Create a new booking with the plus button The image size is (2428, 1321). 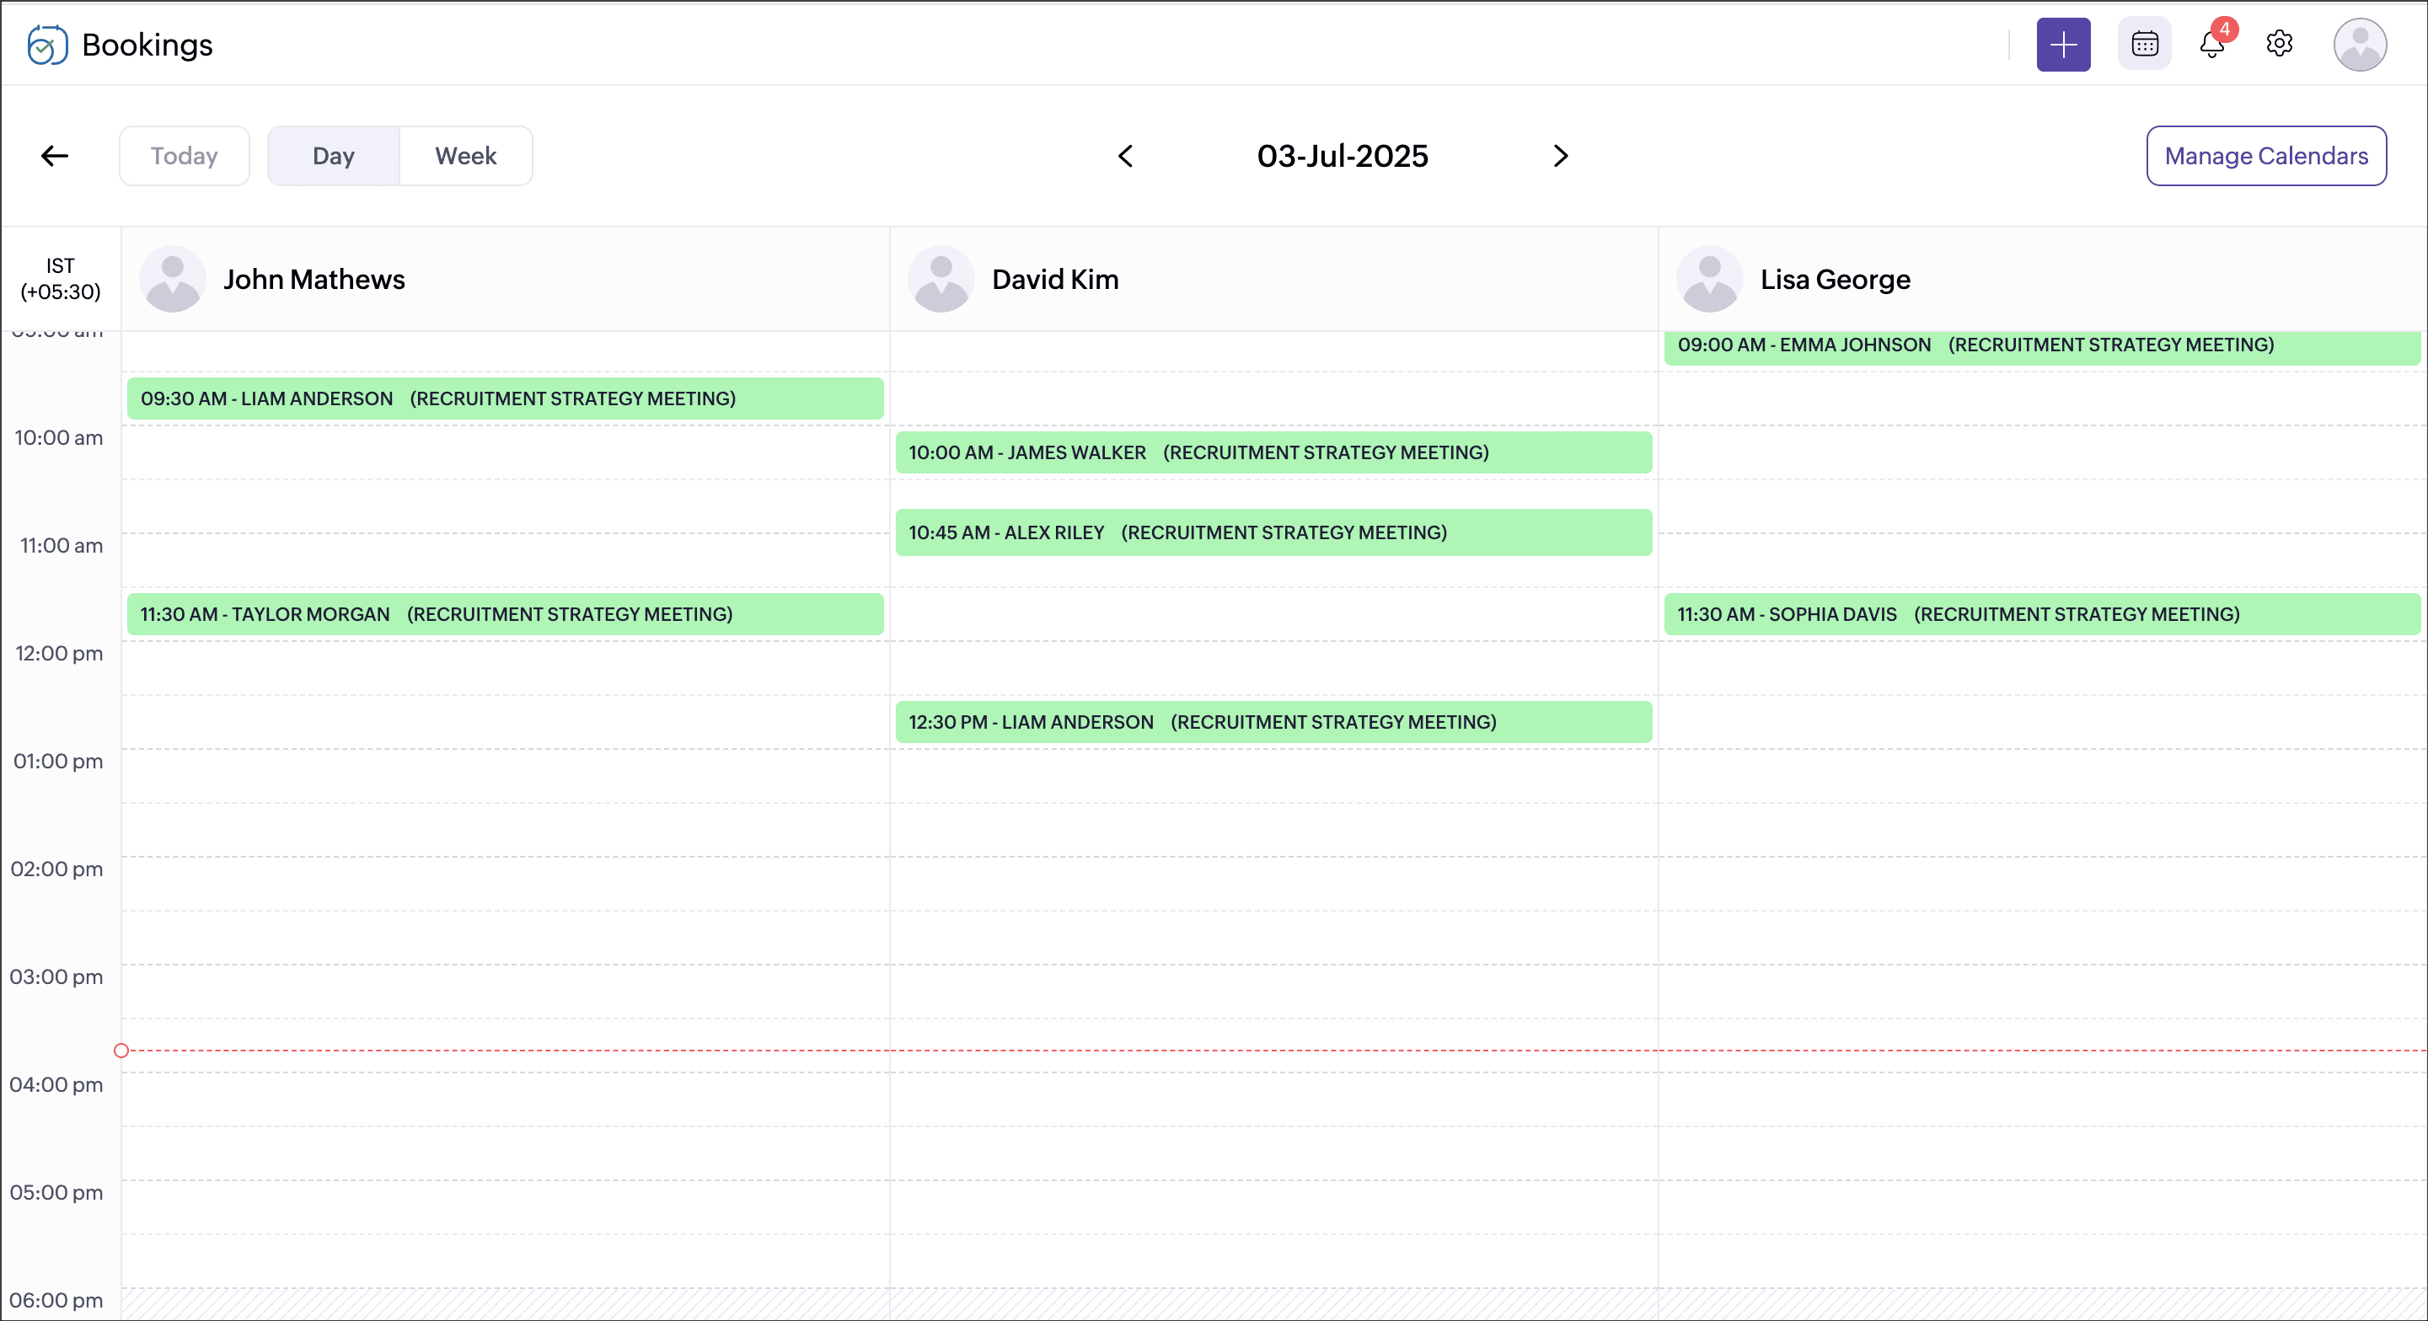2063,45
